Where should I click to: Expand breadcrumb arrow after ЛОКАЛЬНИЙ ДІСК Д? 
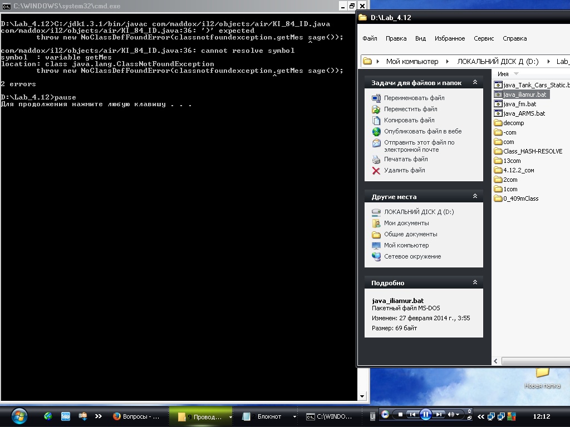[x=548, y=61]
